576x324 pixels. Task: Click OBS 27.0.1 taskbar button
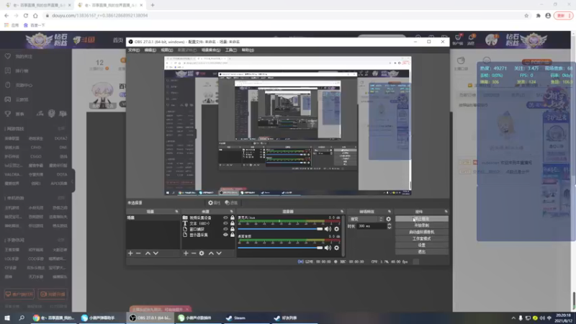tap(150, 318)
